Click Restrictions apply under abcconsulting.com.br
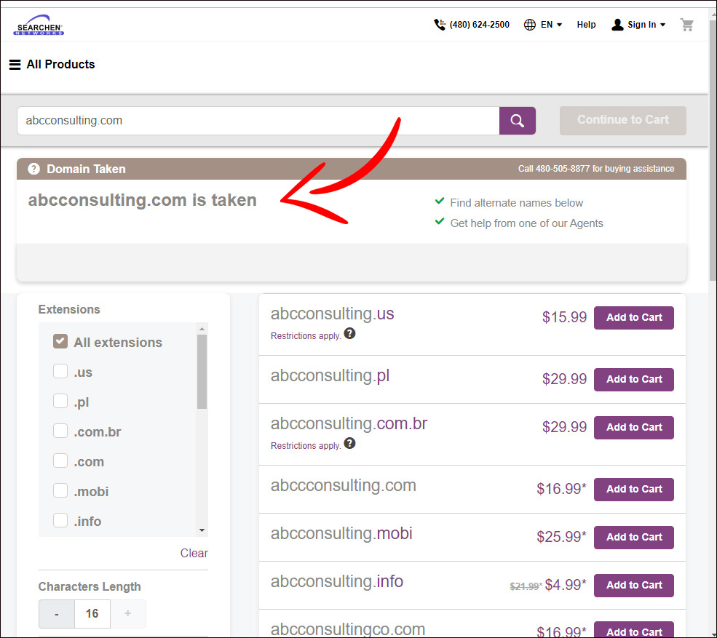This screenshot has height=638, width=717. coord(306,446)
